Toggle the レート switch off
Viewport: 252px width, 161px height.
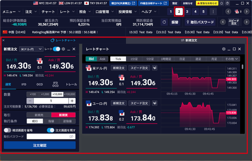[56, 49]
